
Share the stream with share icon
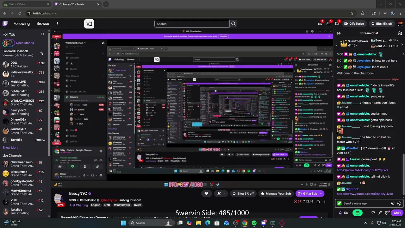(318, 201)
